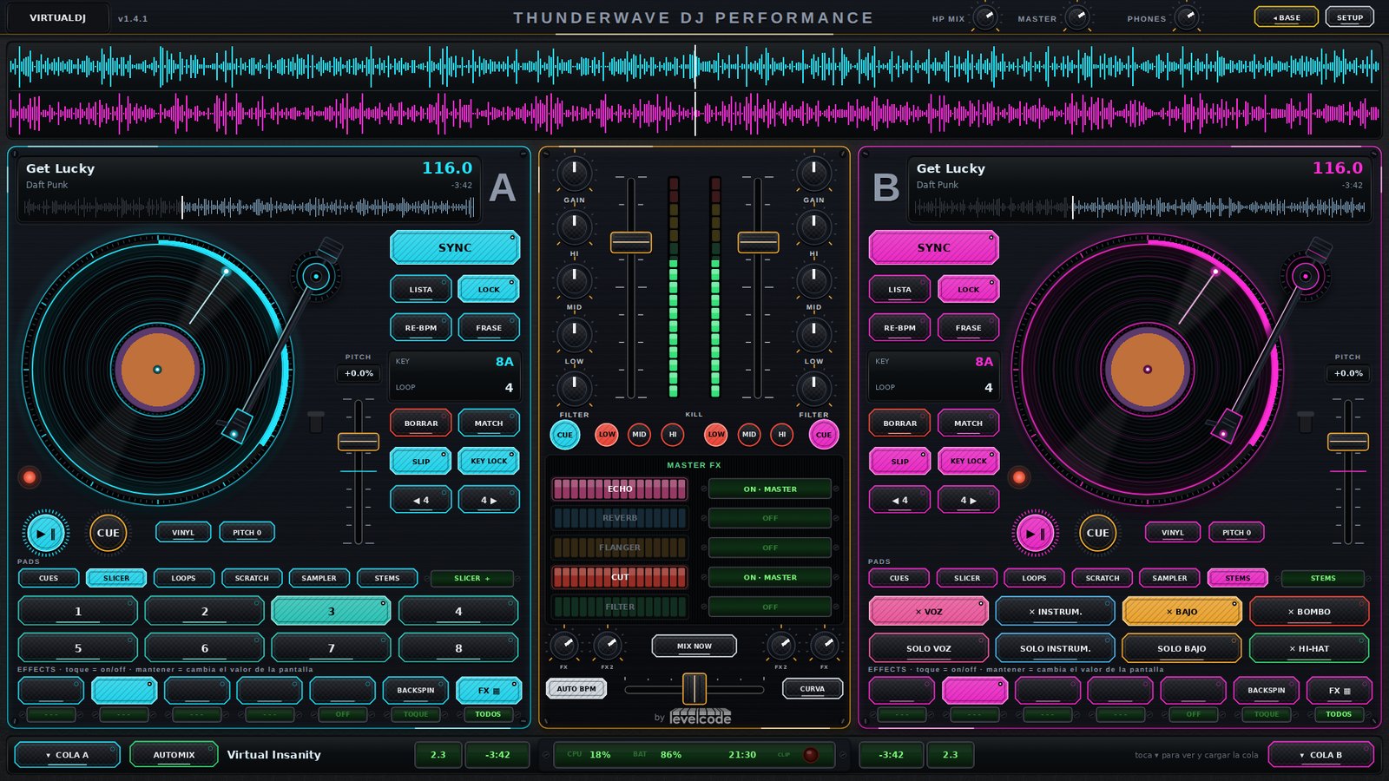Start playback with deck A play/pause button
Screen dimensions: 1389x781
47,533
